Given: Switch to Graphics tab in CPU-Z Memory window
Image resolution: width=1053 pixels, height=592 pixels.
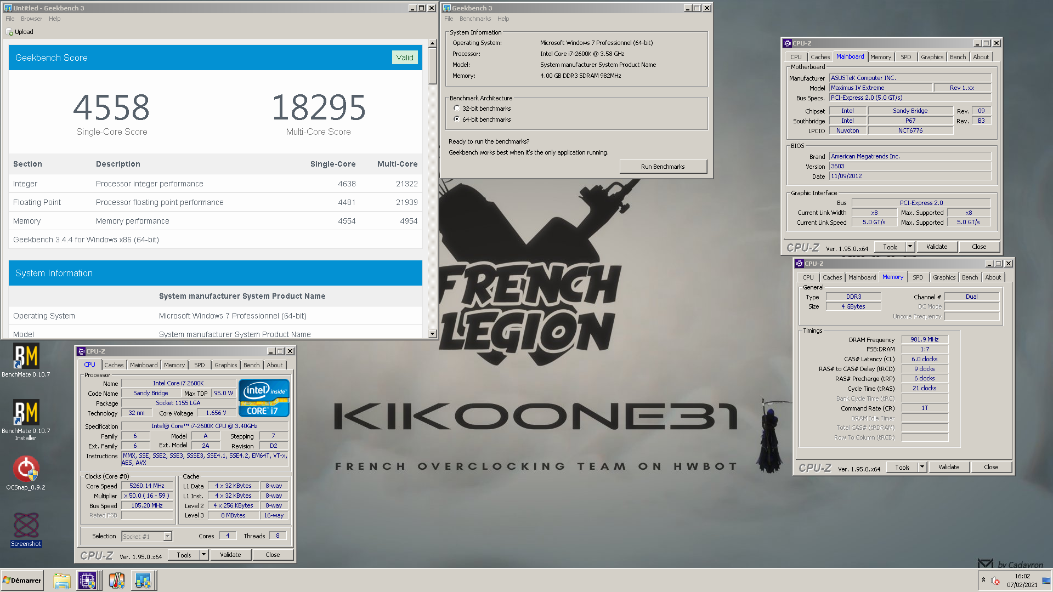Looking at the screenshot, I should pos(944,277).
